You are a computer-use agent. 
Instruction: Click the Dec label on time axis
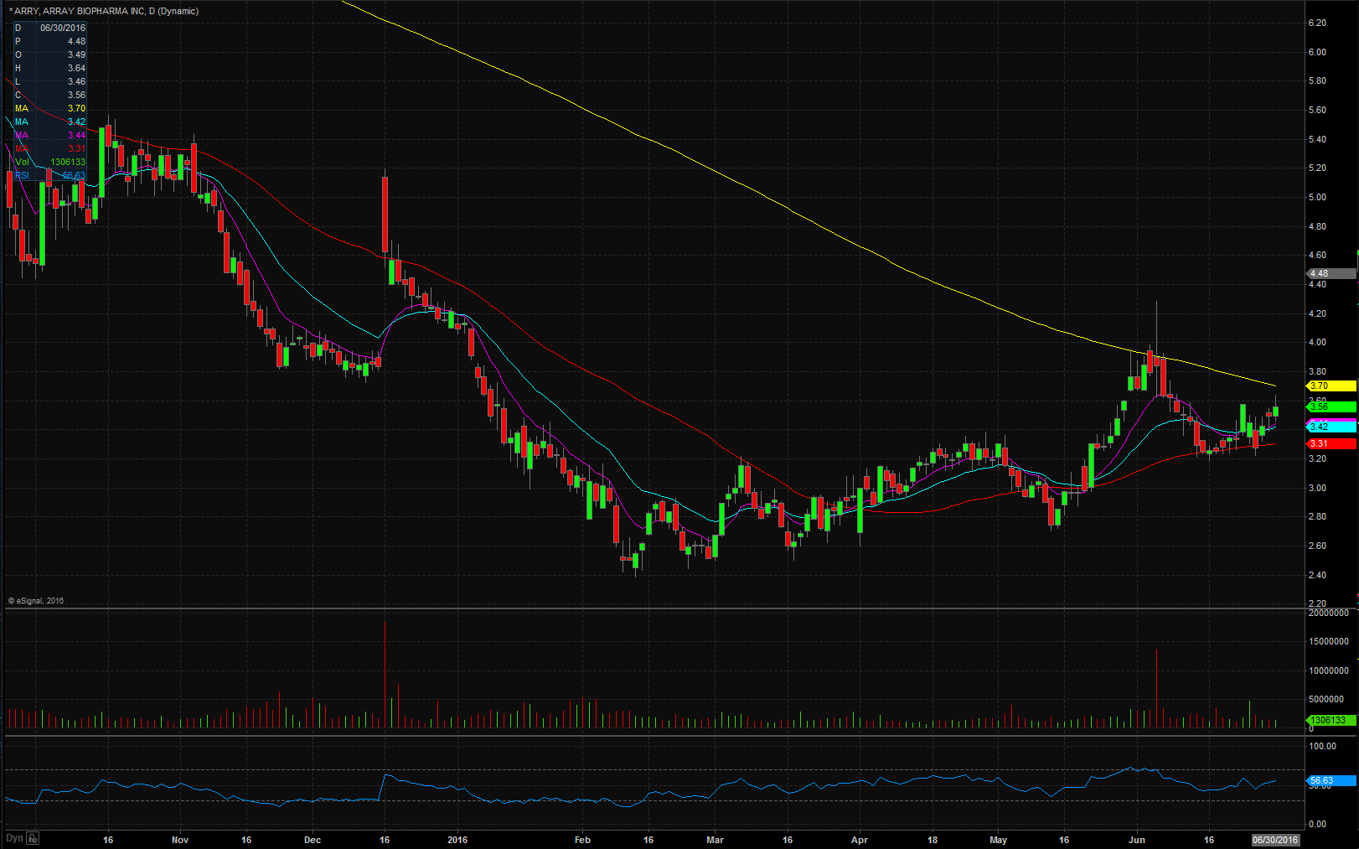(313, 840)
